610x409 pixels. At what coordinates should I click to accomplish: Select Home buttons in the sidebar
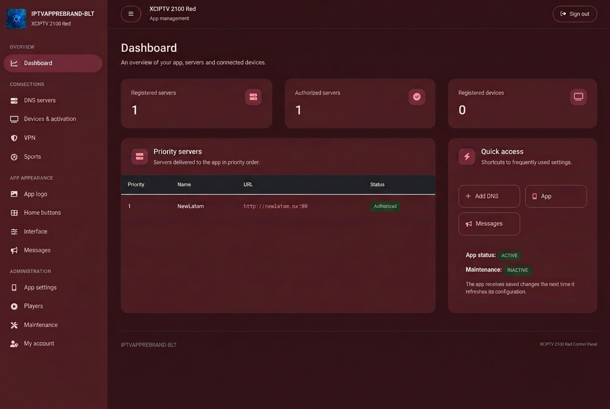pos(53,213)
